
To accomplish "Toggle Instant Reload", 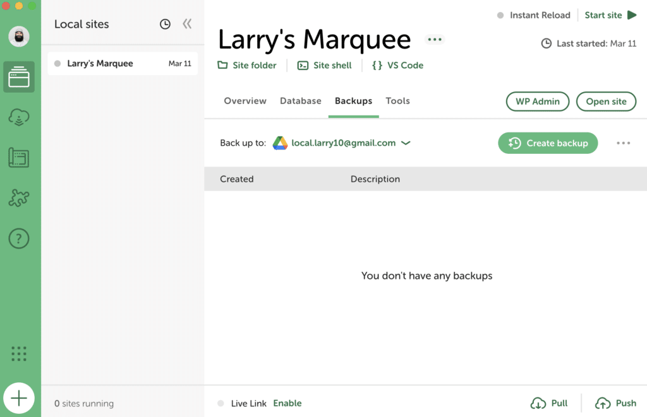I will [x=534, y=15].
